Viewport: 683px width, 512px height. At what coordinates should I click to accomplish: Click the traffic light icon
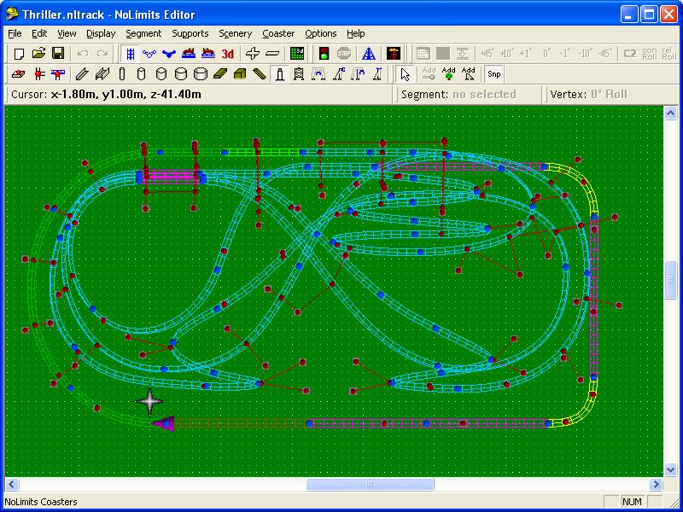[324, 54]
